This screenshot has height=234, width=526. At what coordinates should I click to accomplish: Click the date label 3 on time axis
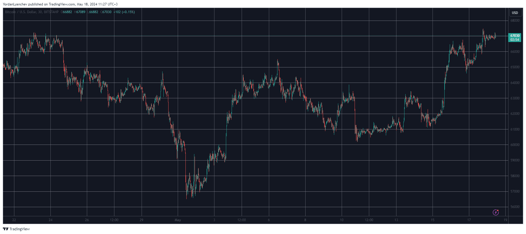pos(214,220)
